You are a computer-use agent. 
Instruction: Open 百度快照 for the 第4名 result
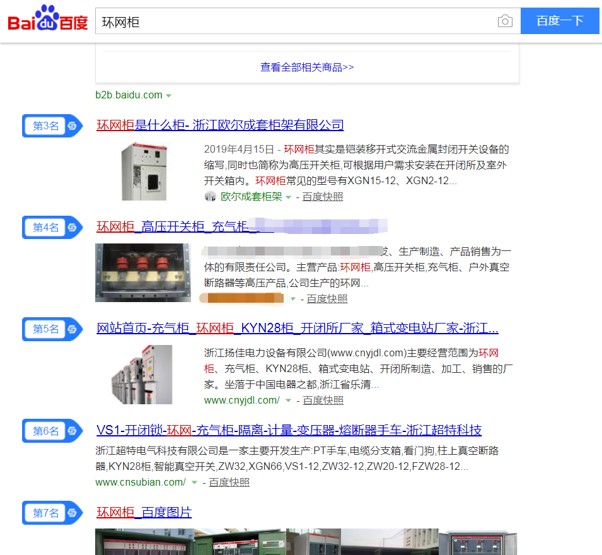point(327,298)
